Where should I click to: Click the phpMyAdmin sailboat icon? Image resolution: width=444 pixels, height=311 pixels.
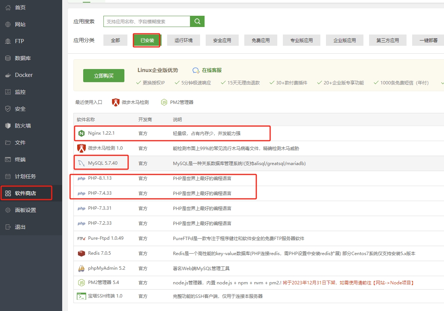81,268
